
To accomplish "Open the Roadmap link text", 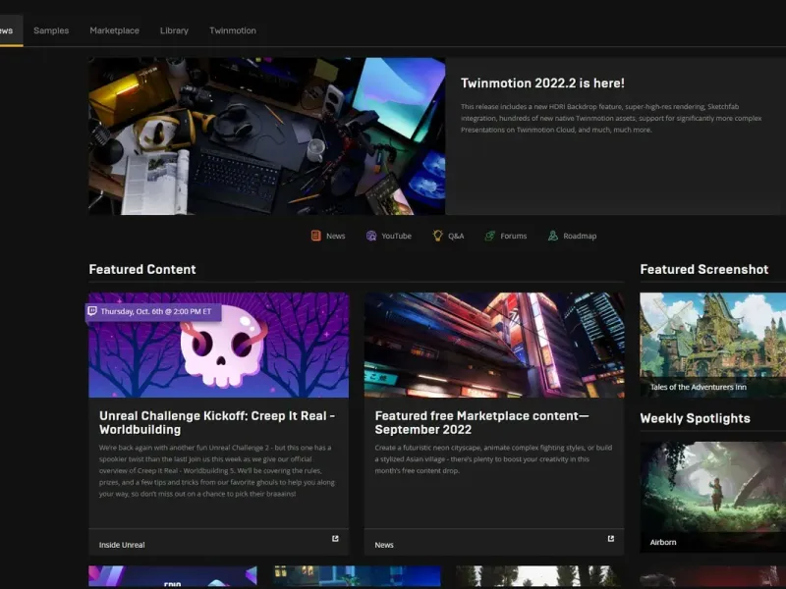I will (x=580, y=236).
